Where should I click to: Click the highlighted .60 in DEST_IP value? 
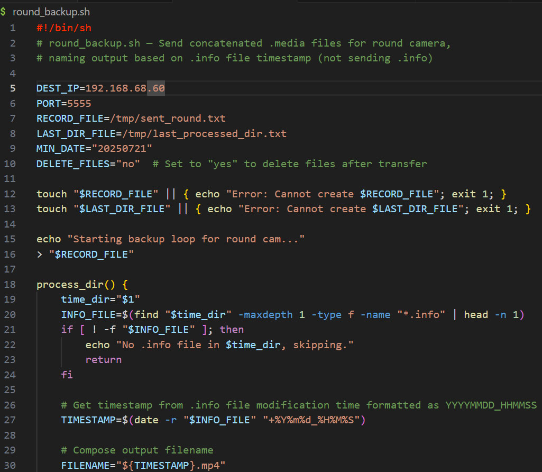click(156, 88)
